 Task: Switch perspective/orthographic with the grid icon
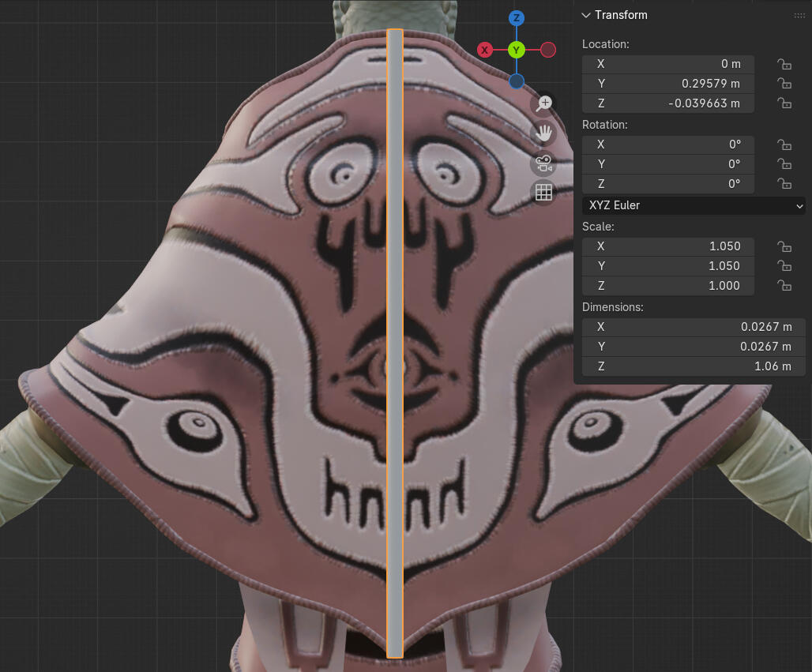click(x=544, y=192)
